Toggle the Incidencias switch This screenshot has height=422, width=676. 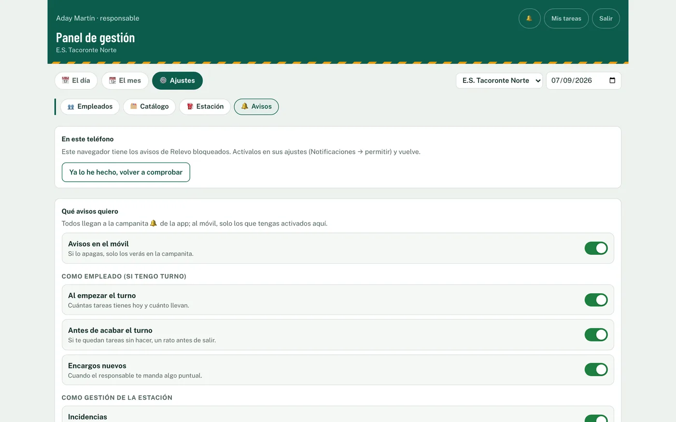coord(596,419)
